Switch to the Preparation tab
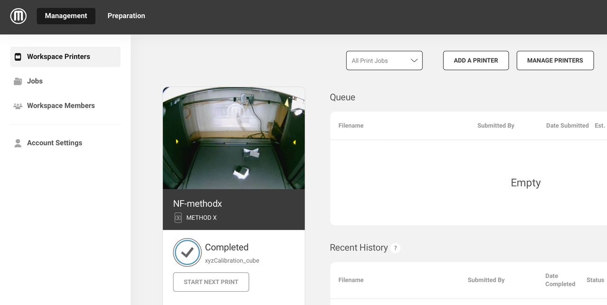 [126, 16]
